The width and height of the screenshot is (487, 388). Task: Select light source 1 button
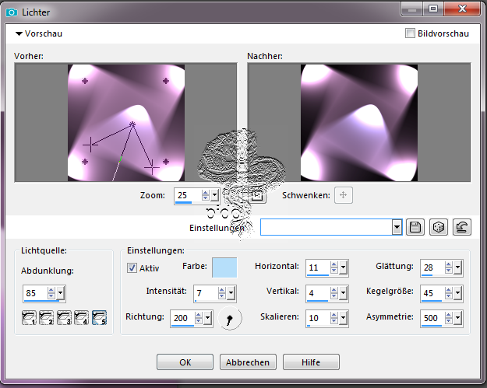click(x=30, y=317)
